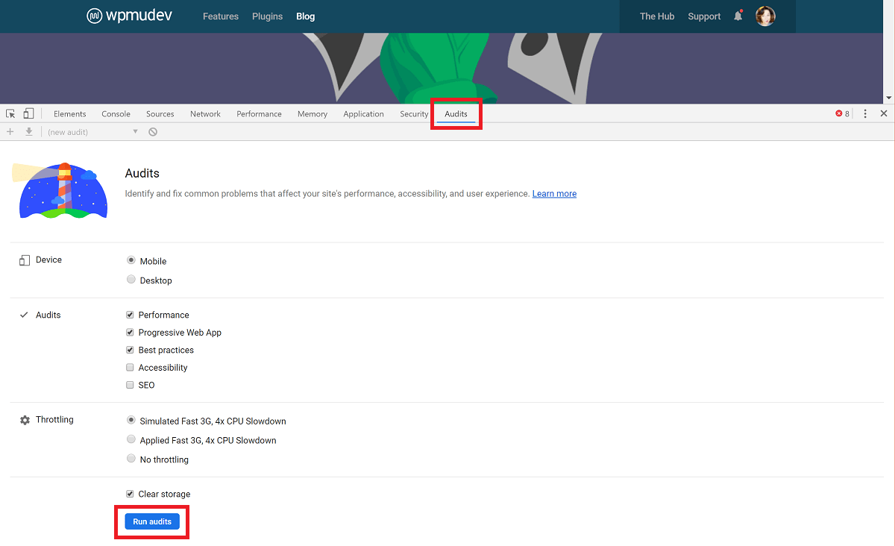Screen dimensions: 895x546
Task: Enable the Accessibility audit checkbox
Action: (130, 367)
